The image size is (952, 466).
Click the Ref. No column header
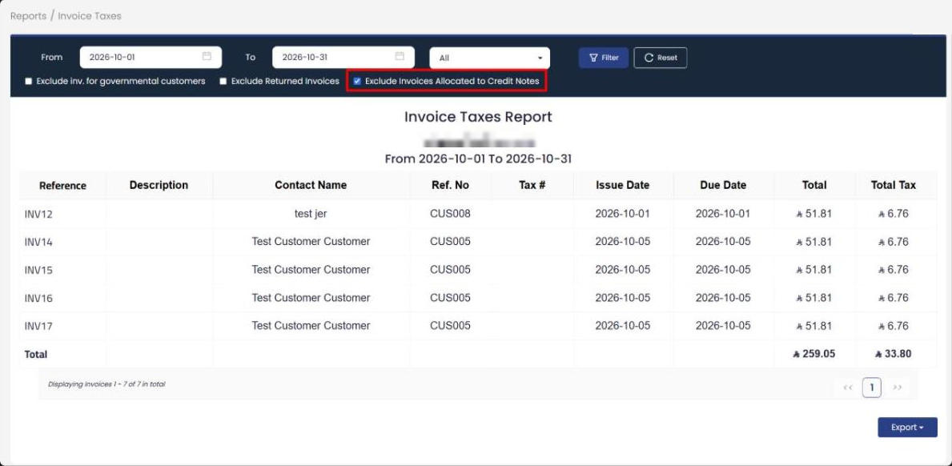click(450, 185)
